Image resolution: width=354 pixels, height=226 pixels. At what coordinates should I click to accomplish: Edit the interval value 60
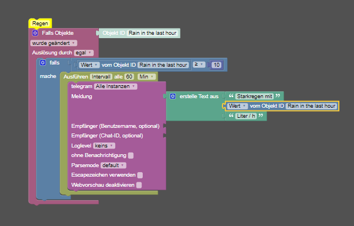[x=129, y=77]
